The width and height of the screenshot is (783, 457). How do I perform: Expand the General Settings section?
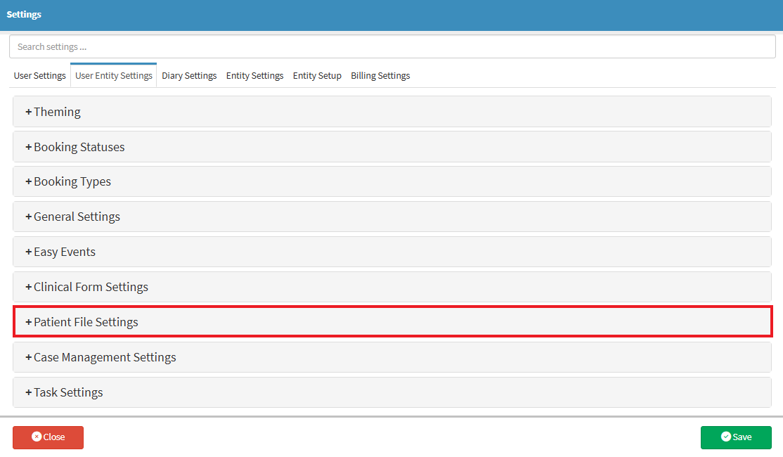(x=77, y=217)
